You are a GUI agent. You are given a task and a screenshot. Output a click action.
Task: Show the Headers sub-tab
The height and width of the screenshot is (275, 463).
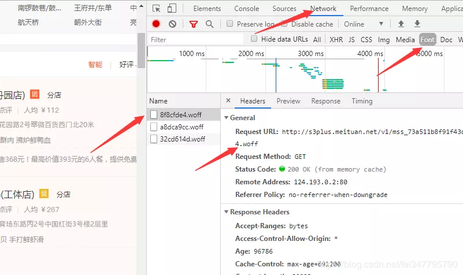point(253,101)
